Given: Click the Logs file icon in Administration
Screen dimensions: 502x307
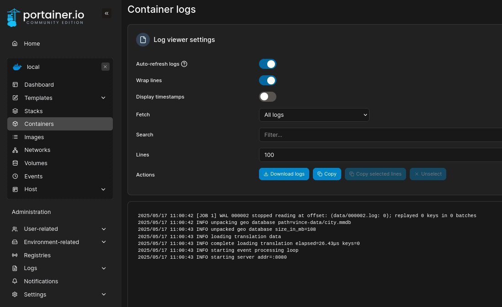Looking at the screenshot, I should tap(15, 268).
